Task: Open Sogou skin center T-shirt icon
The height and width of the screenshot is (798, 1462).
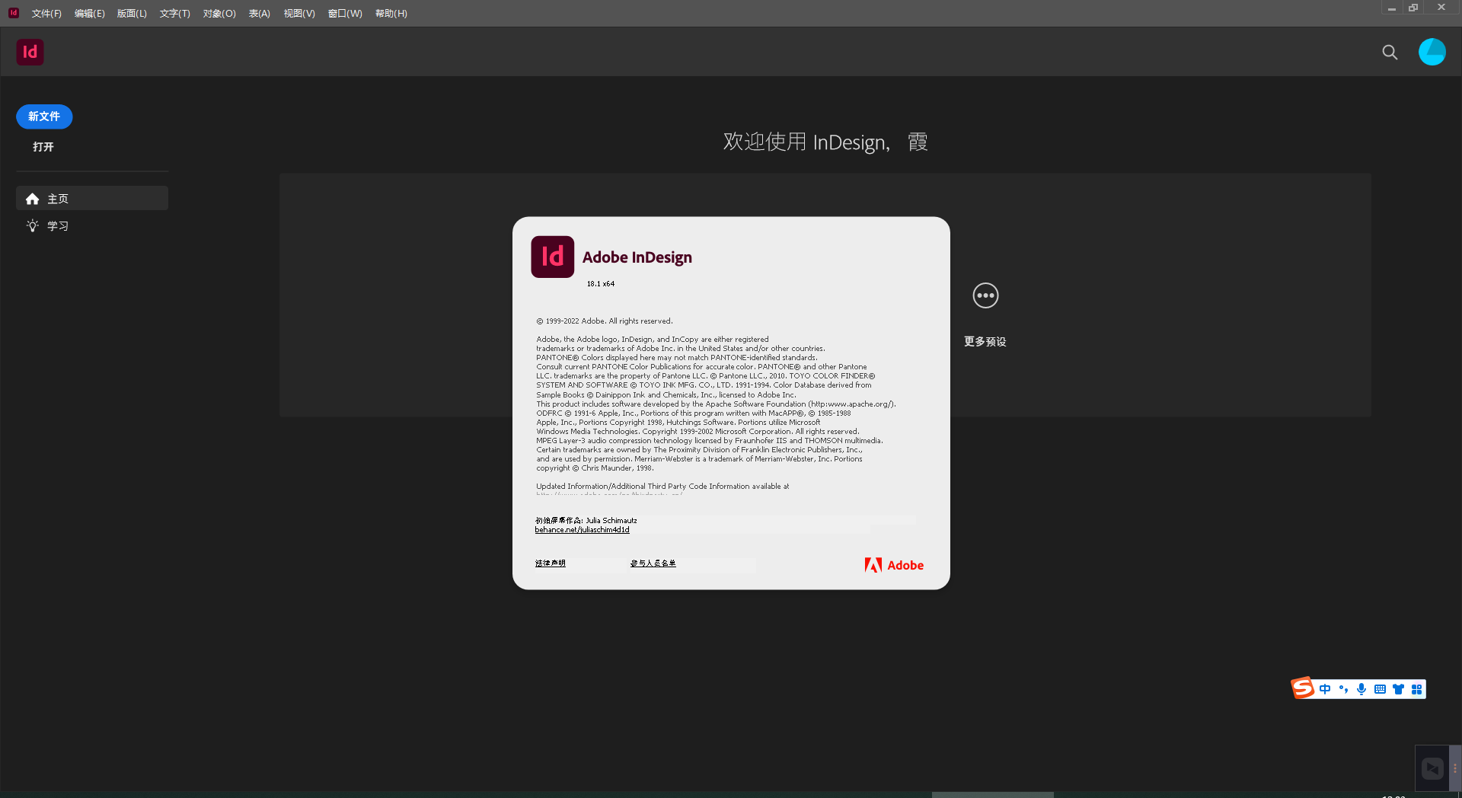Action: (x=1399, y=689)
